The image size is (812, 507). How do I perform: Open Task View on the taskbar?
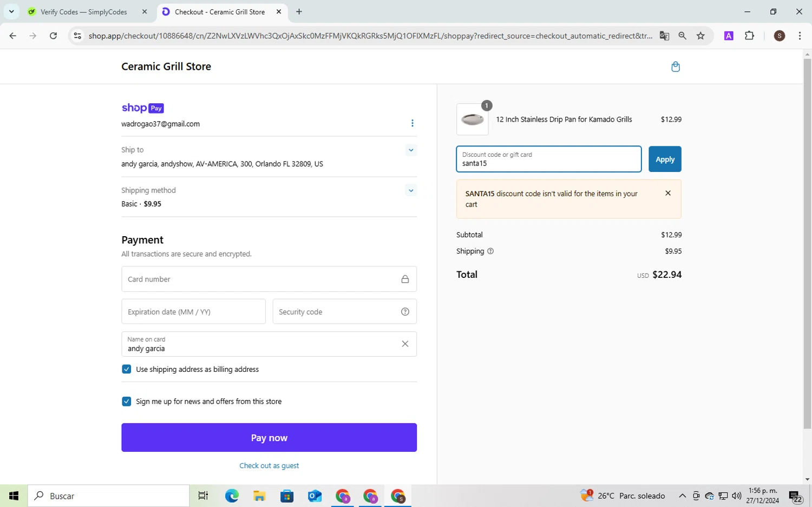click(203, 496)
